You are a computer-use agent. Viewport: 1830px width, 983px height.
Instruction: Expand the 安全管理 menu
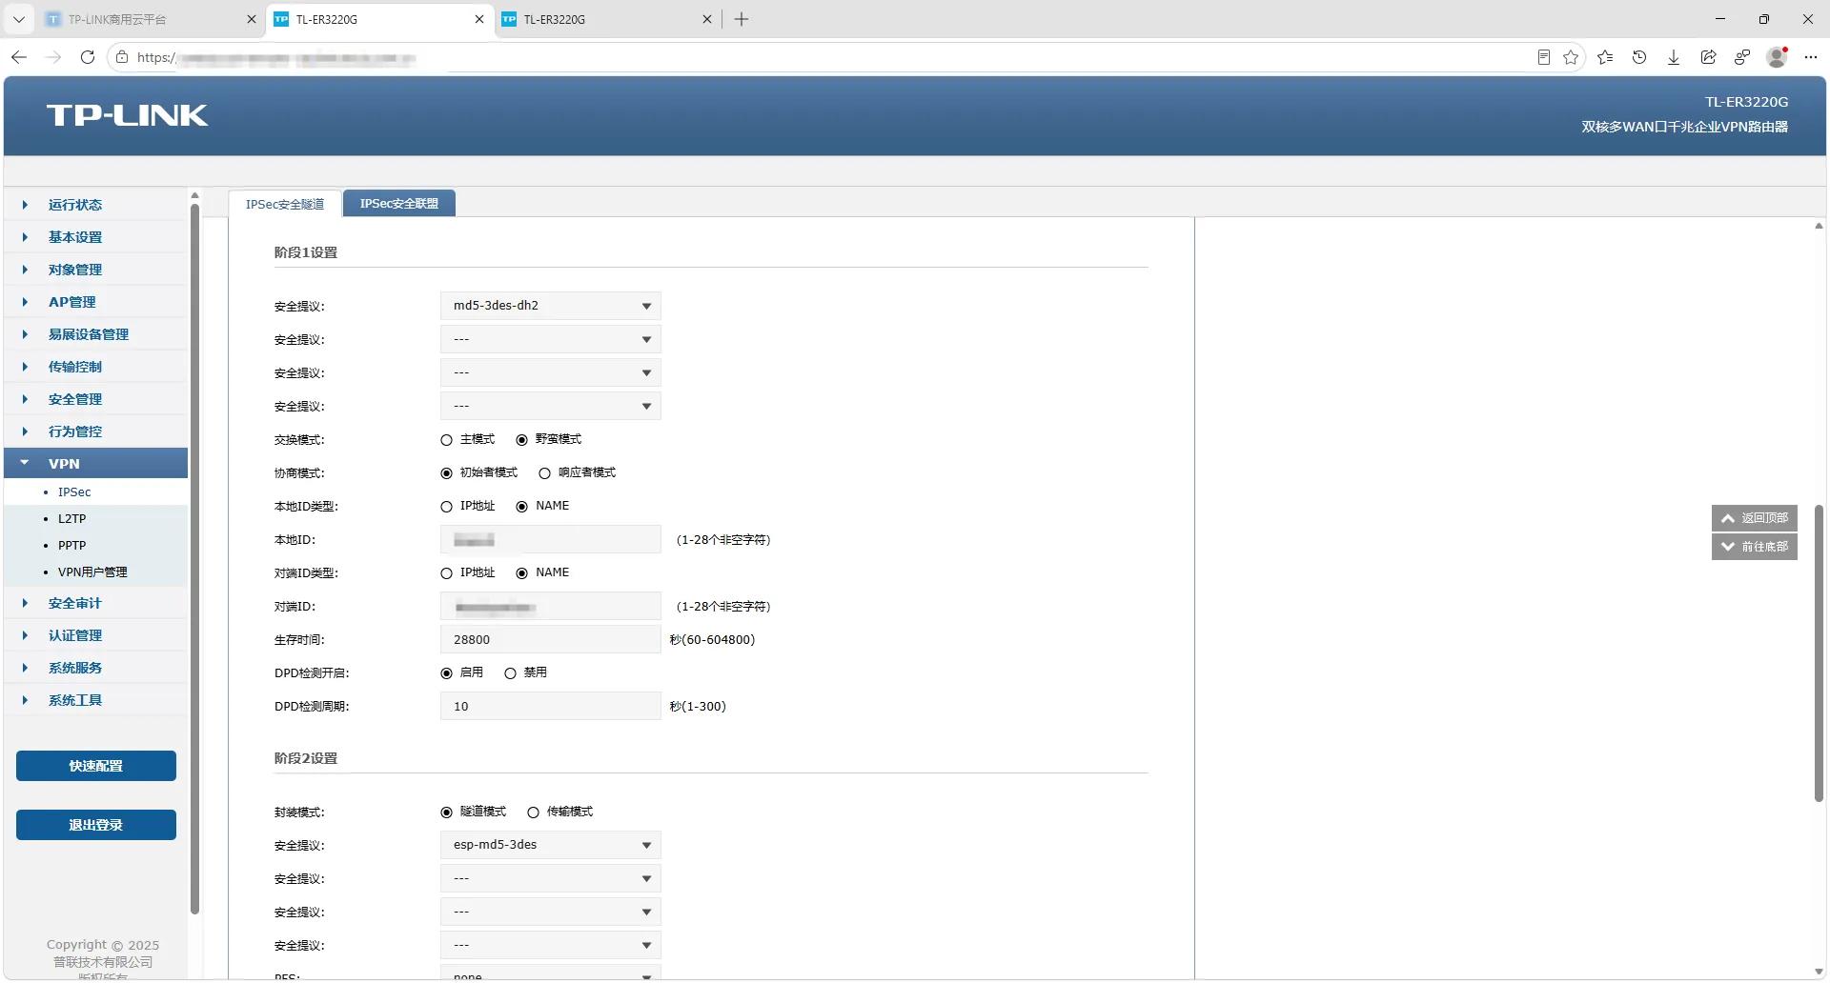coord(95,399)
